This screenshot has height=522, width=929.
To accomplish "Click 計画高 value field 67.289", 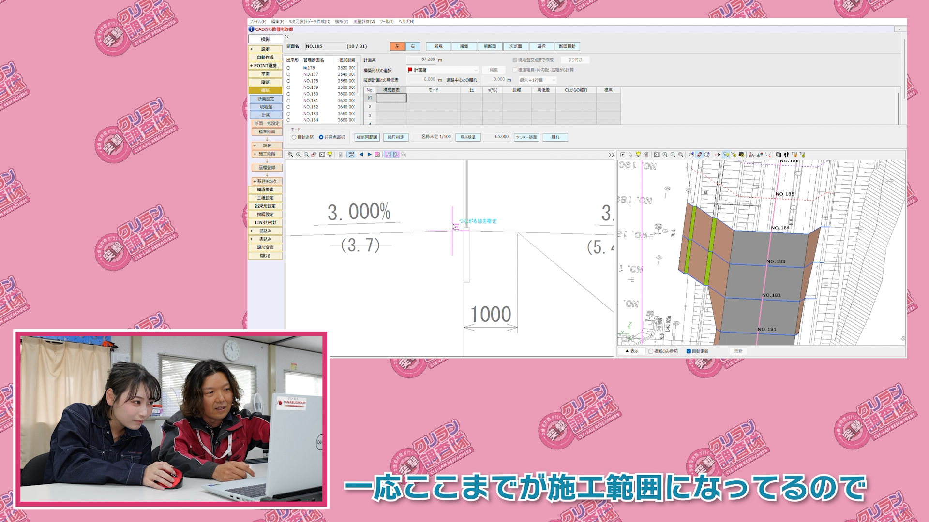I will click(421, 59).
